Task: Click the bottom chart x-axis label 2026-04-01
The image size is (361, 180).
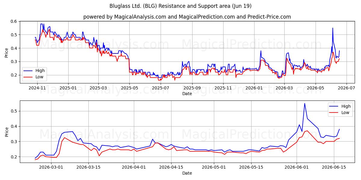Action: (x=134, y=168)
